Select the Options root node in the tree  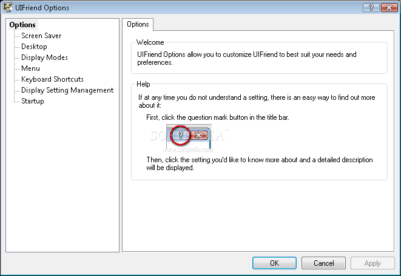click(x=22, y=25)
